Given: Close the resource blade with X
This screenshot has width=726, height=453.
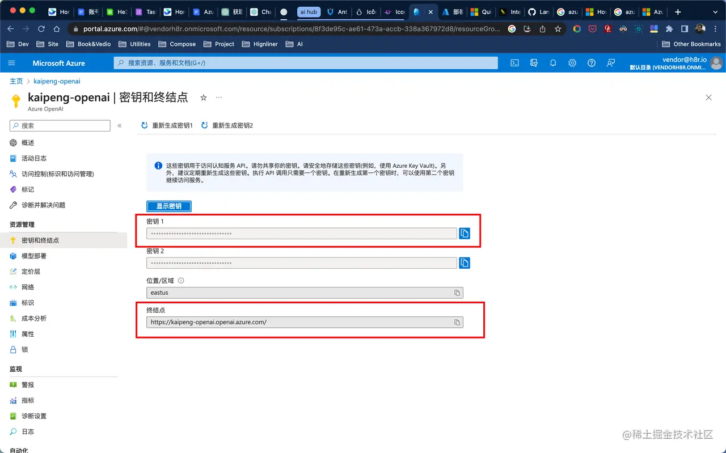Looking at the screenshot, I should point(708,98).
